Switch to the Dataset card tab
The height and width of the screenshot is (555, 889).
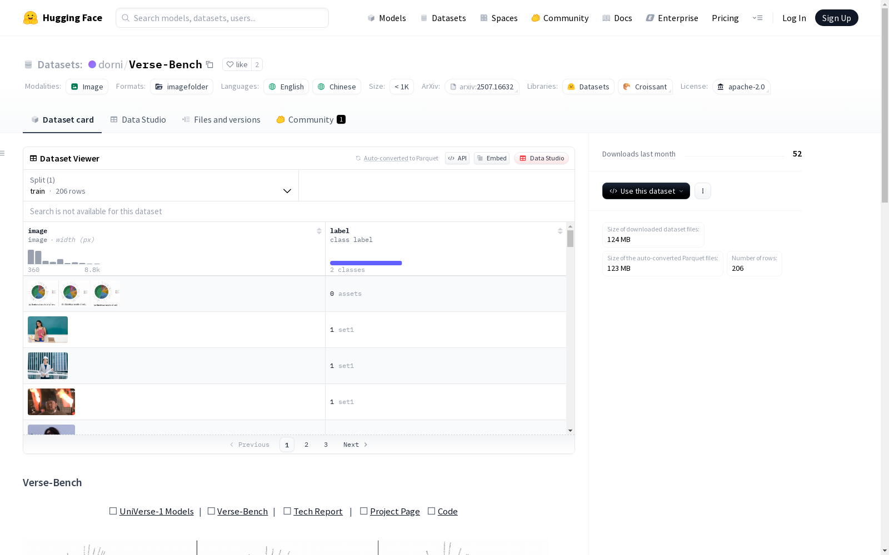(x=62, y=119)
